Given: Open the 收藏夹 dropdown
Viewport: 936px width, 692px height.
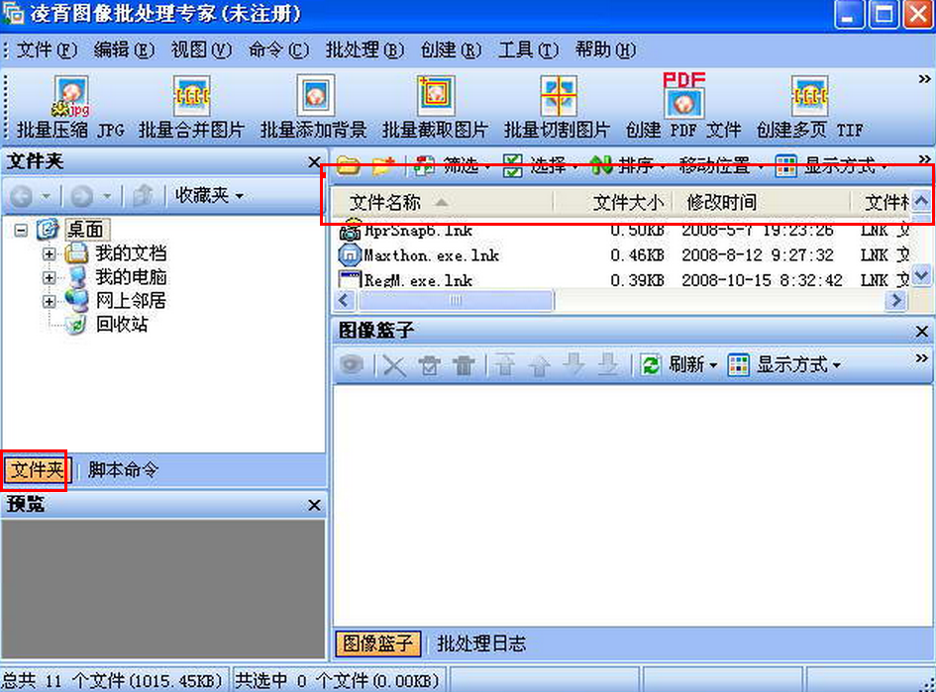Looking at the screenshot, I should pos(208,196).
